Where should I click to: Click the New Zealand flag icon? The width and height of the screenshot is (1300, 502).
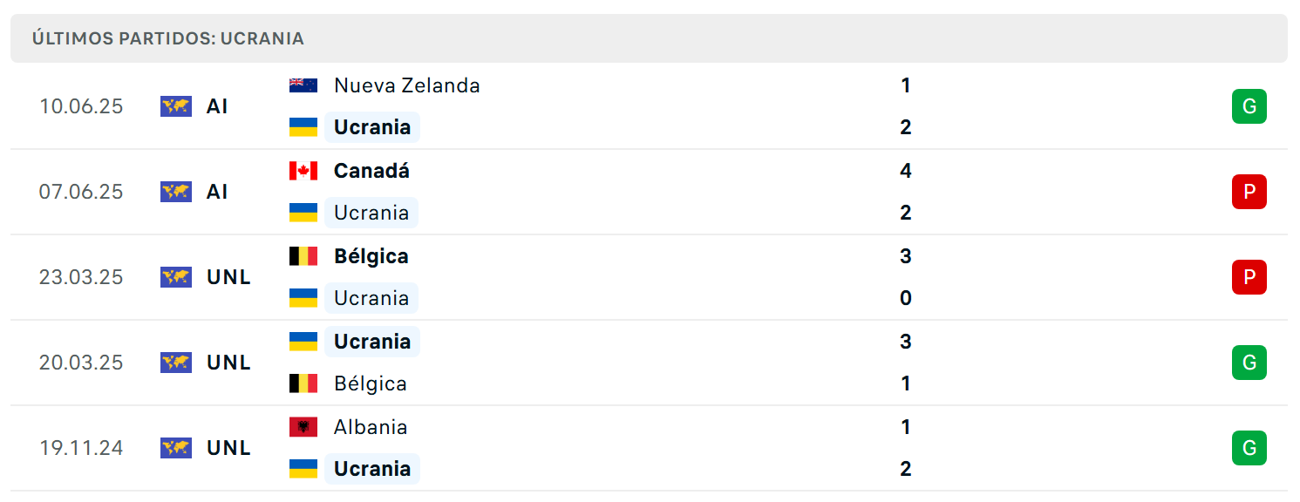303,85
